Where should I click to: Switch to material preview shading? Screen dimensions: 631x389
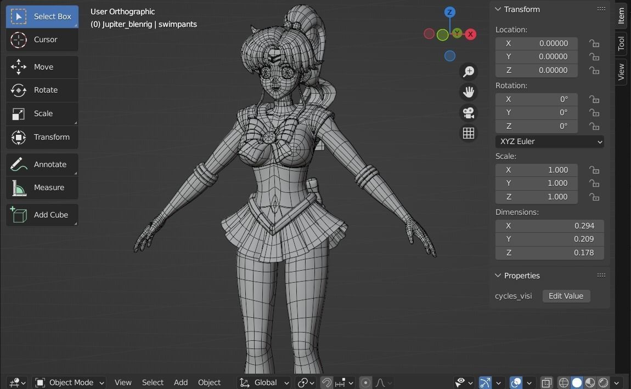590,382
